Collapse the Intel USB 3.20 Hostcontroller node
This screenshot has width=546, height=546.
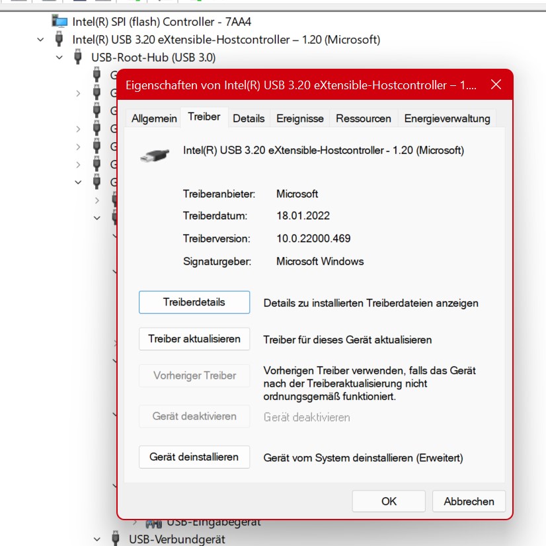(x=40, y=40)
